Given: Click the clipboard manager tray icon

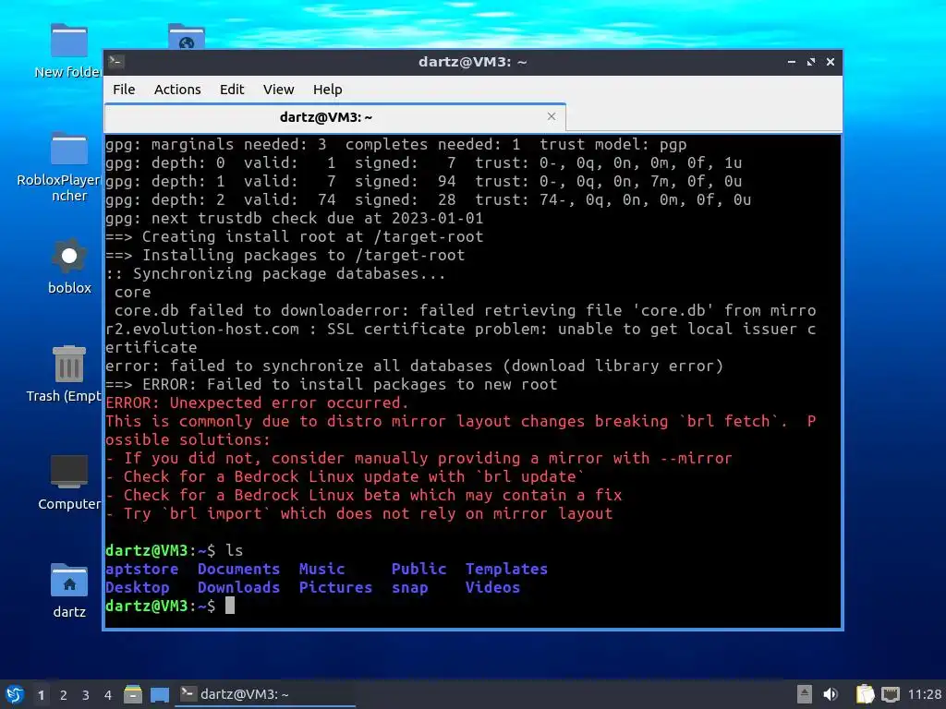Looking at the screenshot, I should point(865,694).
